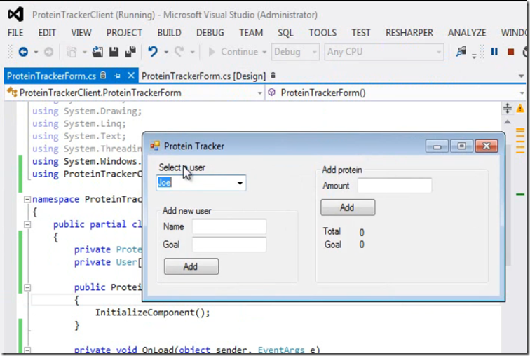
Task: Click the pin icon on ProteinTrackerForm.cs tab
Action: tap(117, 76)
